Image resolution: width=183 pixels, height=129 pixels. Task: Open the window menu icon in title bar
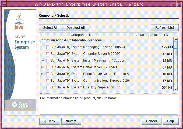tap(4, 4)
